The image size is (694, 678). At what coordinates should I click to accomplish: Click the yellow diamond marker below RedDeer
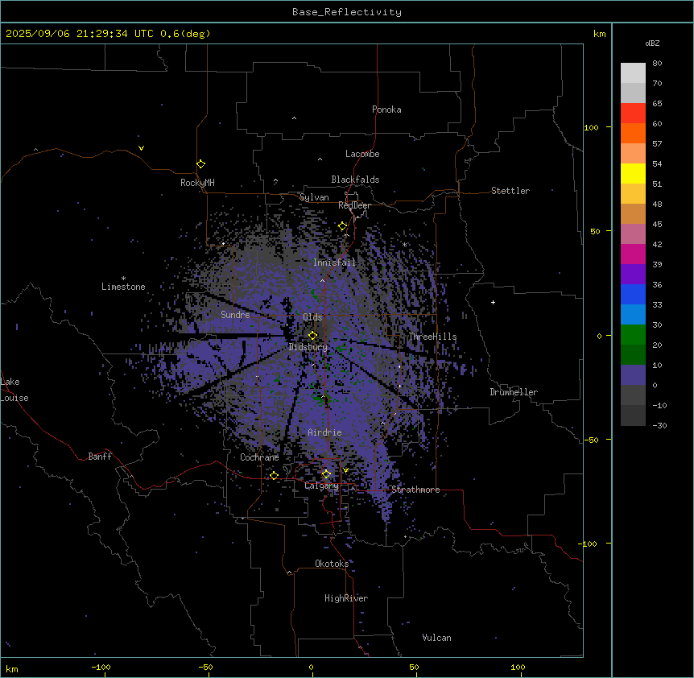coord(342,226)
